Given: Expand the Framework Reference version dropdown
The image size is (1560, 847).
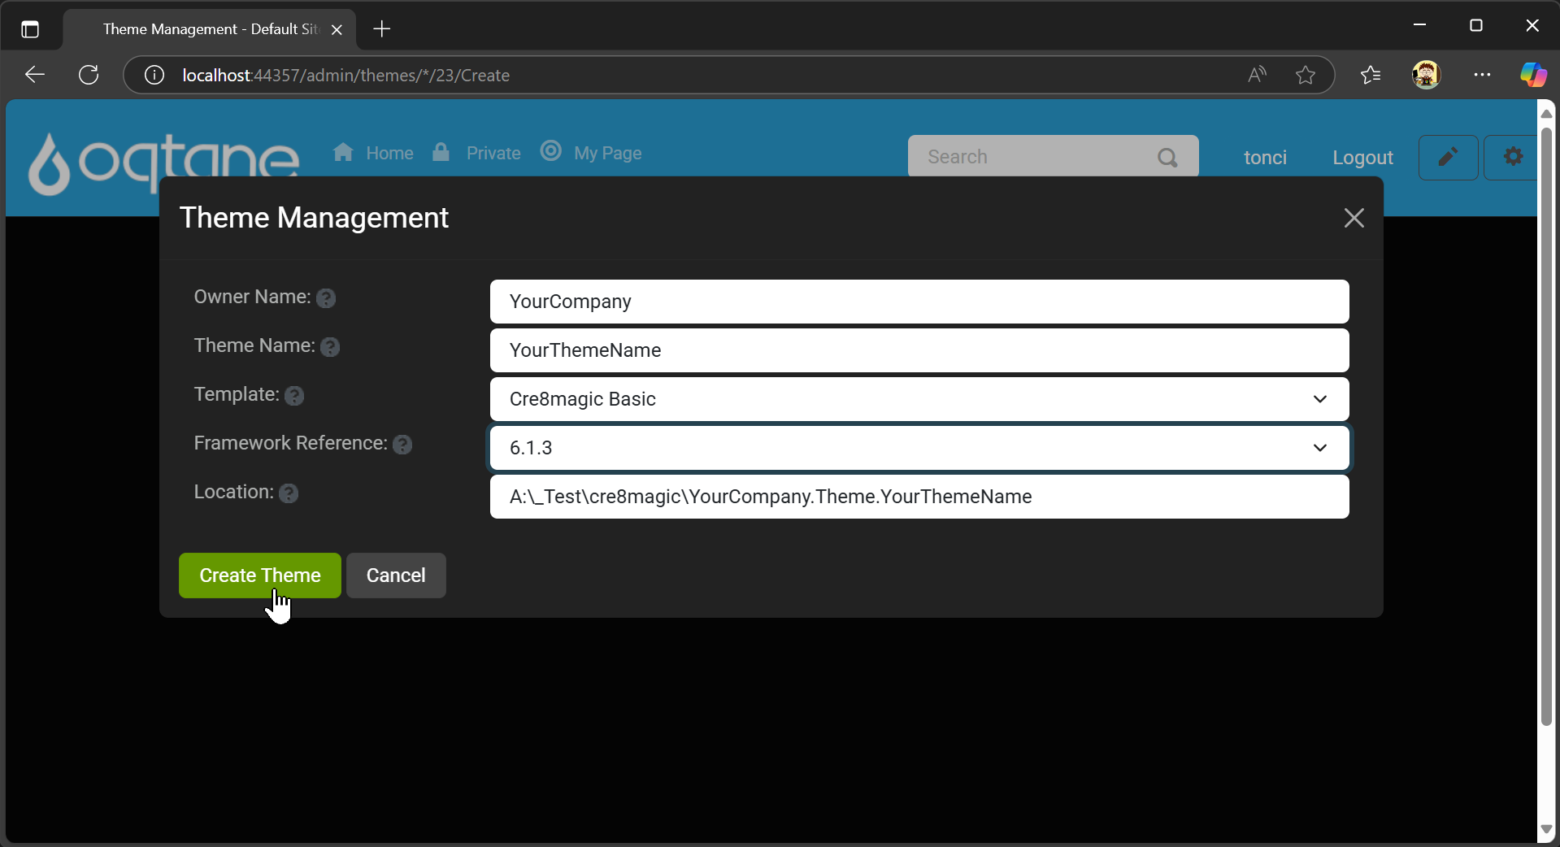Looking at the screenshot, I should (x=919, y=448).
